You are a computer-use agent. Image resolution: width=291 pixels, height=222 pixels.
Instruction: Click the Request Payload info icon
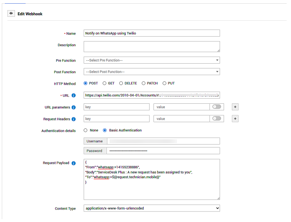coord(74,163)
